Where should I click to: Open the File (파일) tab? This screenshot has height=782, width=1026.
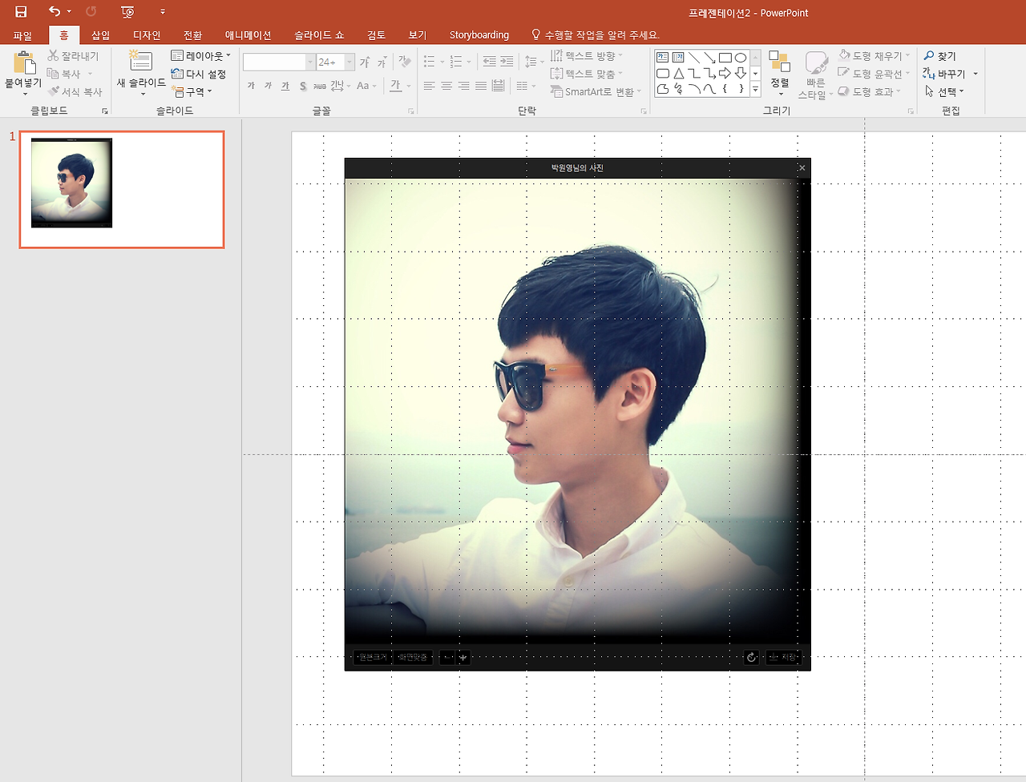click(x=22, y=35)
